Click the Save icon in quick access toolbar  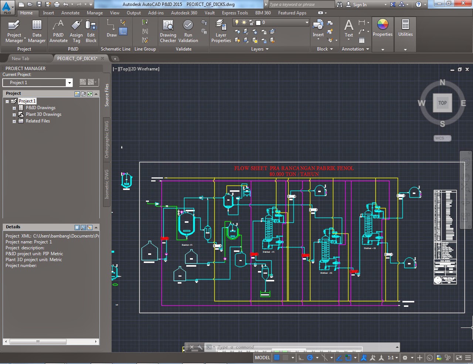click(39, 4)
